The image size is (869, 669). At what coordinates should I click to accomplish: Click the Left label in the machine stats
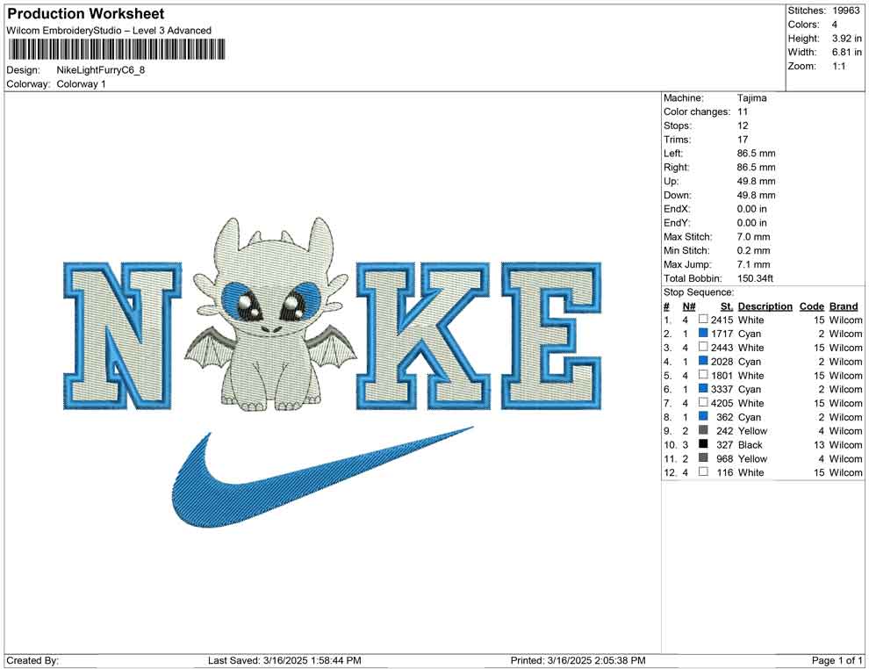pos(672,154)
